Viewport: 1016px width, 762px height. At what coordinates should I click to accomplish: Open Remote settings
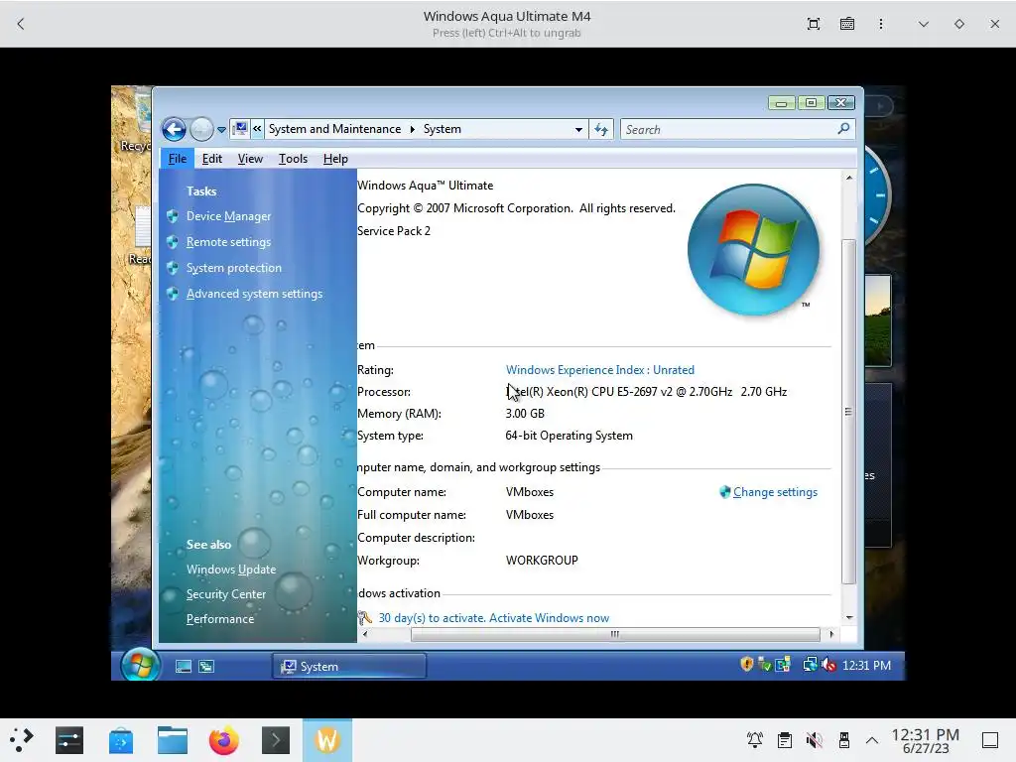point(229,242)
